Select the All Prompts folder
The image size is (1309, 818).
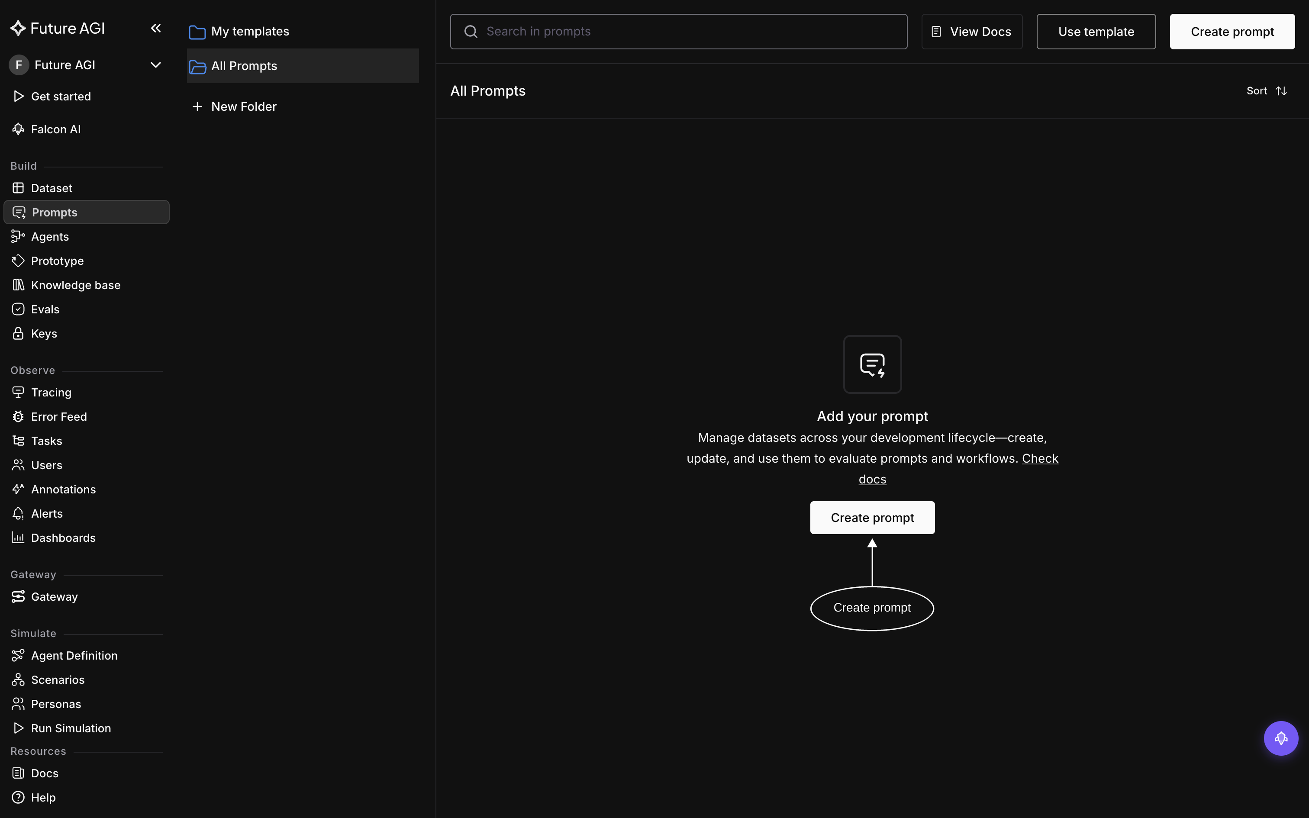[303, 66]
